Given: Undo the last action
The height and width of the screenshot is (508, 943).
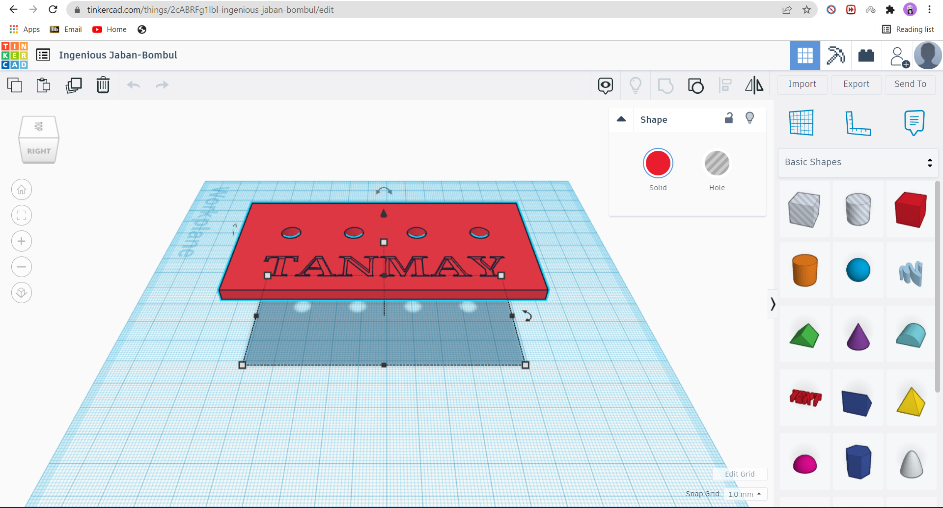Looking at the screenshot, I should click(133, 85).
